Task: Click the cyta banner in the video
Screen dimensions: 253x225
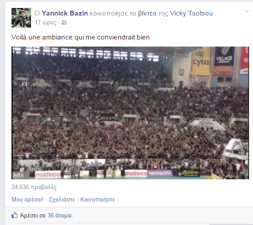Action: (x=201, y=62)
